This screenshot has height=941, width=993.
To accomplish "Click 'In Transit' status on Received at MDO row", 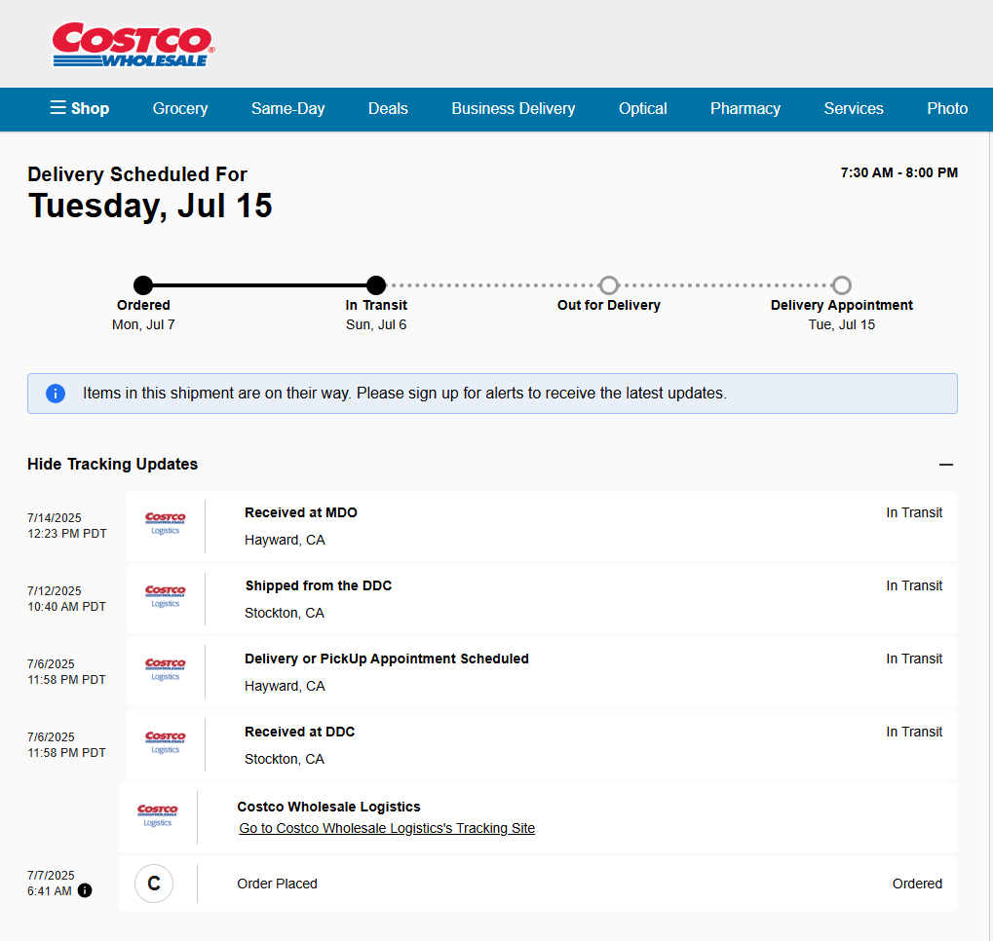I will pyautogui.click(x=914, y=512).
